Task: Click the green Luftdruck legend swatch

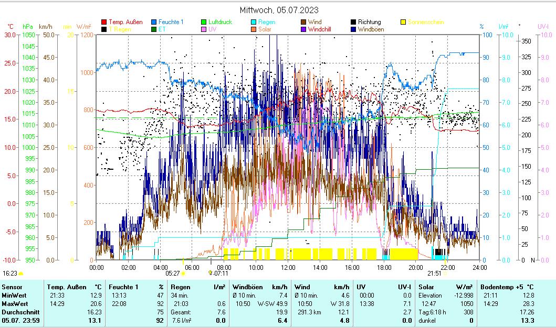Action: [204, 23]
